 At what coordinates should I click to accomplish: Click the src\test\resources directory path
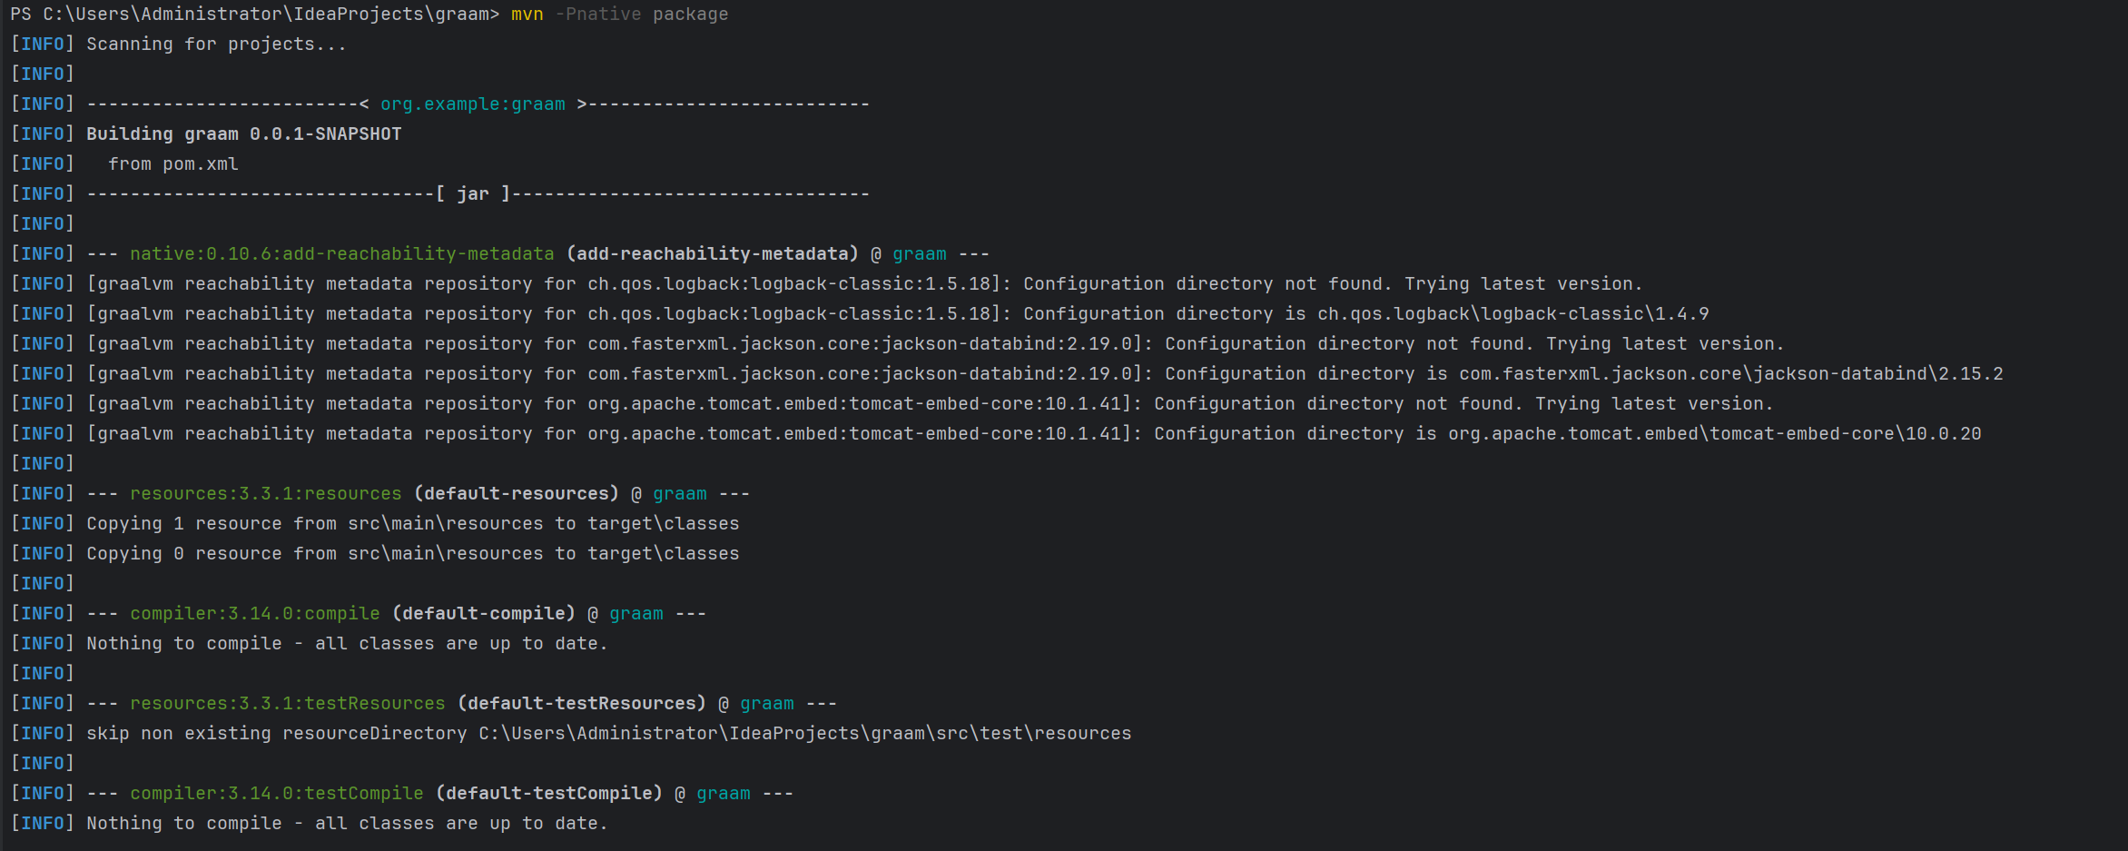coord(804,734)
